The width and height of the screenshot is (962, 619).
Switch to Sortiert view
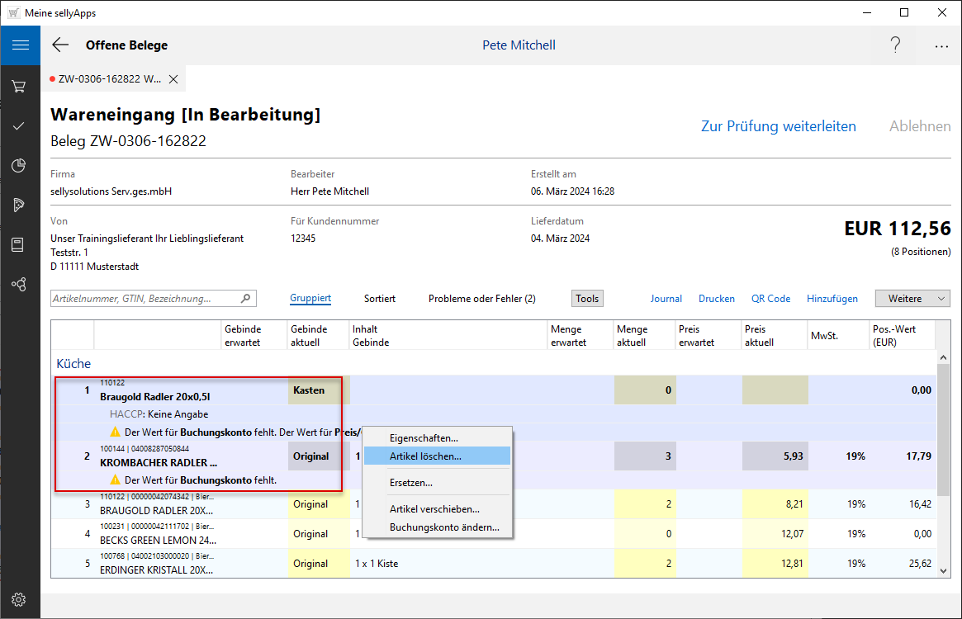coord(380,299)
